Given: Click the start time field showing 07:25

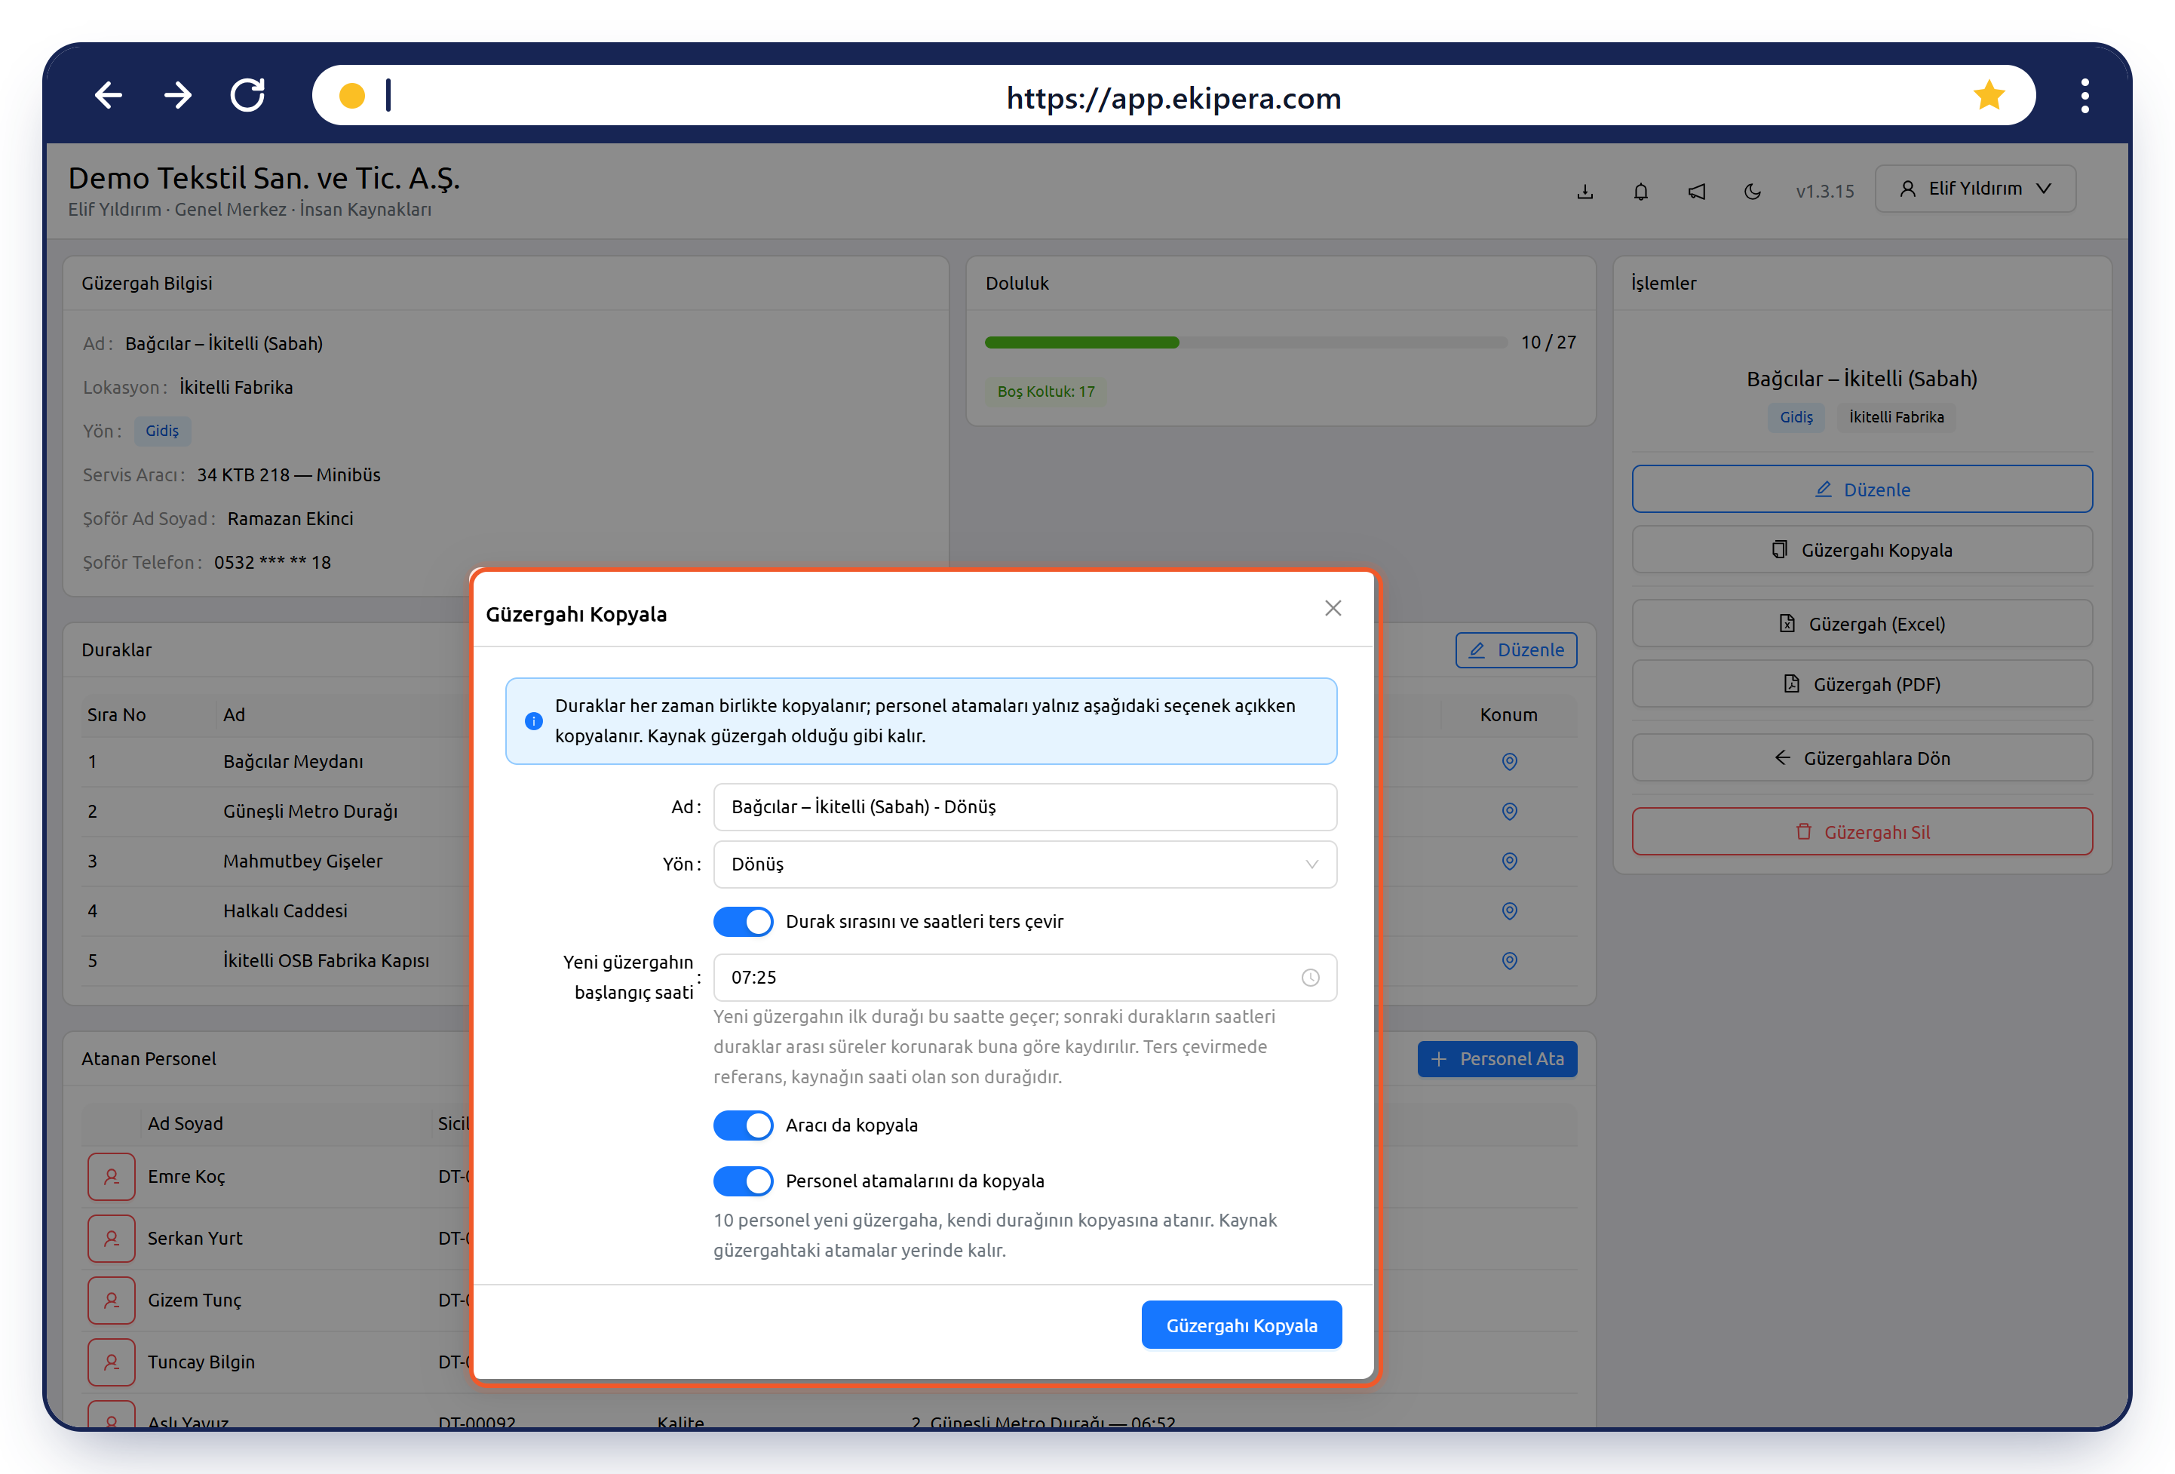Looking at the screenshot, I should [1025, 977].
